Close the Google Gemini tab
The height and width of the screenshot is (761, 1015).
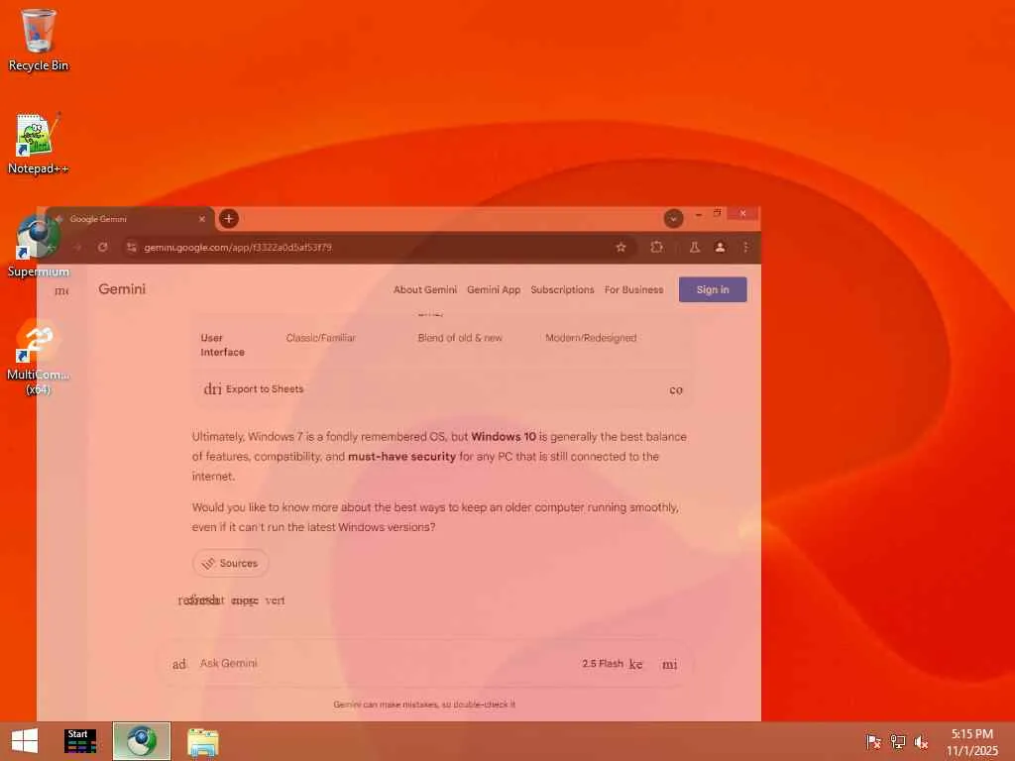pyautogui.click(x=202, y=219)
